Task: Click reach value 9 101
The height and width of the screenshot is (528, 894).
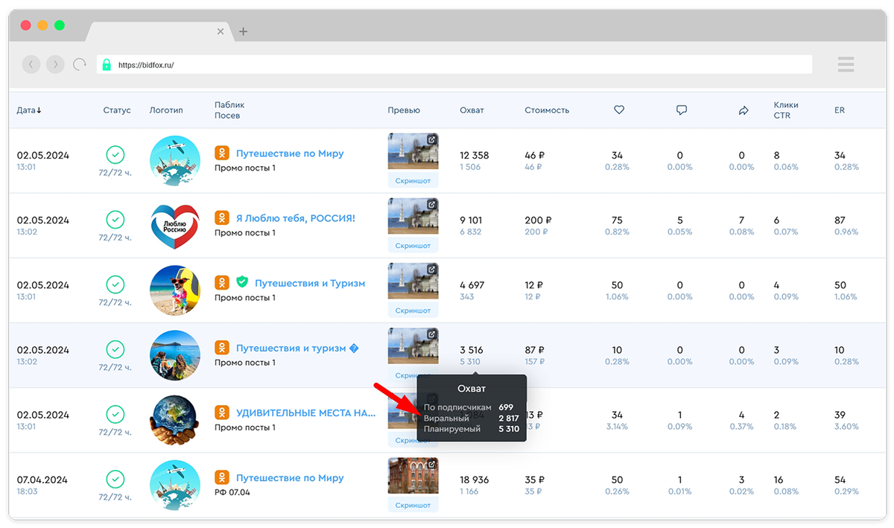Action: coord(471,220)
